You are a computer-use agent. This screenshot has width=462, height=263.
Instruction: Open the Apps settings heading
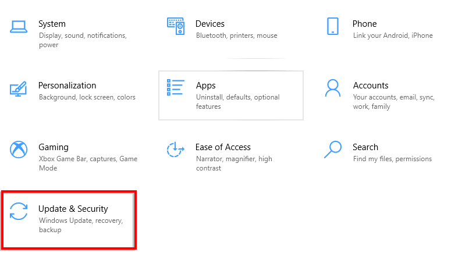tap(206, 86)
